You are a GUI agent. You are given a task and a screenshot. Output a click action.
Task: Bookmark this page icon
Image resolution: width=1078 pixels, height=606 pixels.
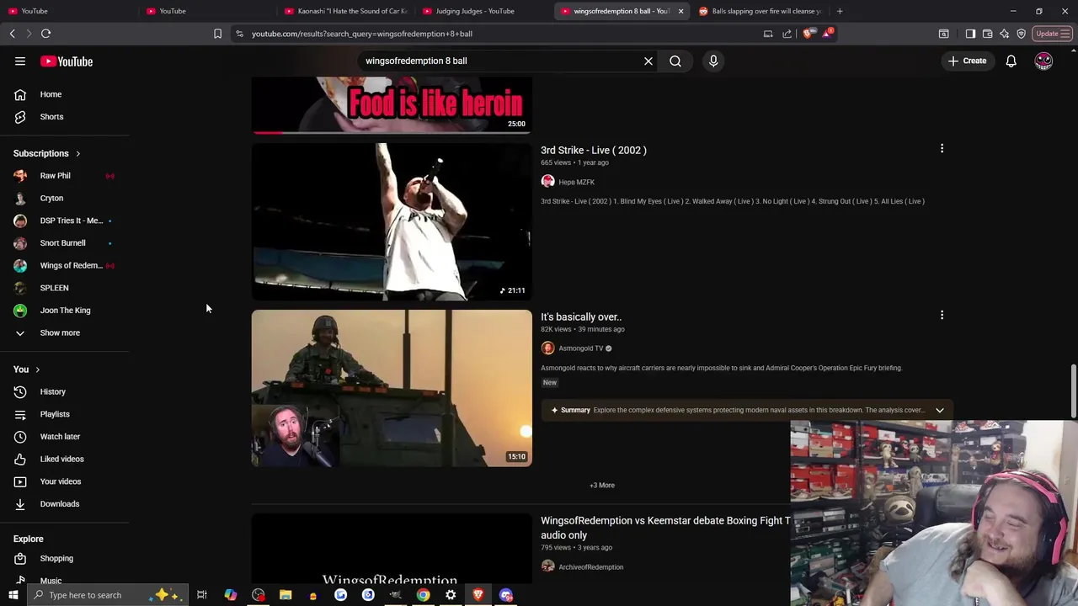tap(217, 34)
